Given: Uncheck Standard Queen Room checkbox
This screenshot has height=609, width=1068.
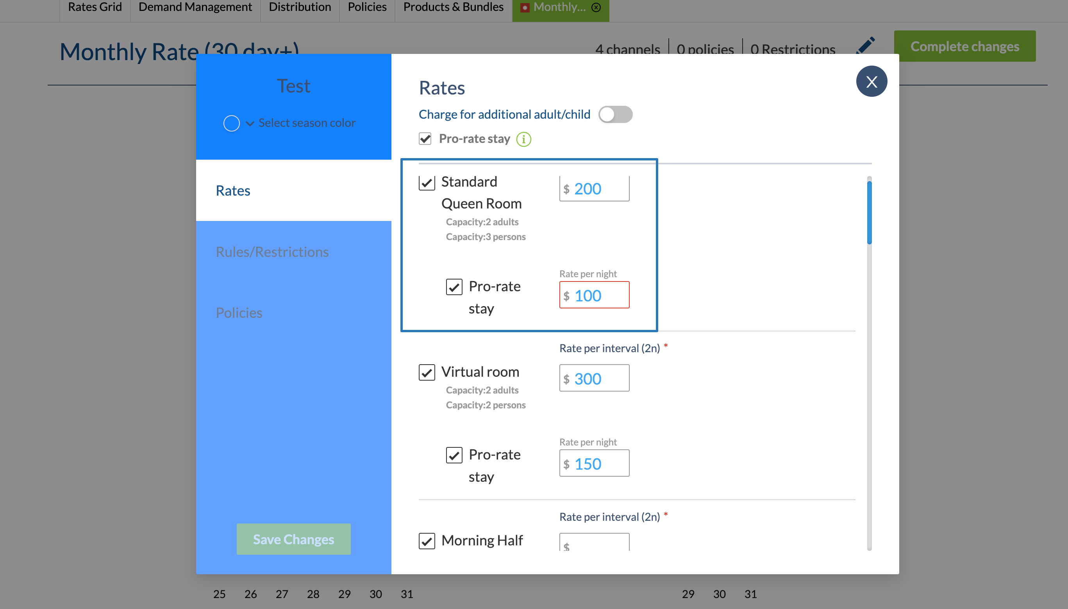Looking at the screenshot, I should tap(427, 182).
